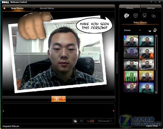Screen dimensions: 163x129
Task: Open the email share icon
Action: pos(81,121)
